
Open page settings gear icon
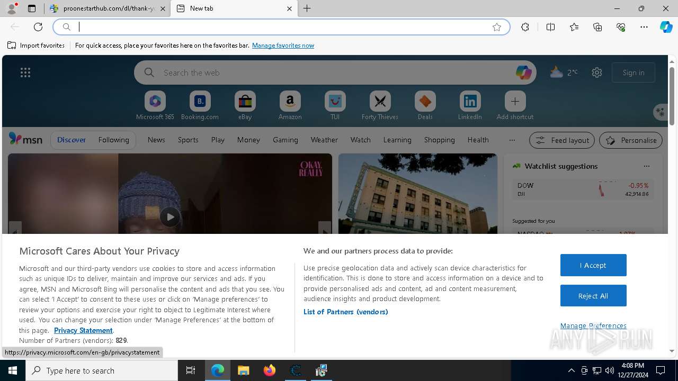pyautogui.click(x=597, y=72)
